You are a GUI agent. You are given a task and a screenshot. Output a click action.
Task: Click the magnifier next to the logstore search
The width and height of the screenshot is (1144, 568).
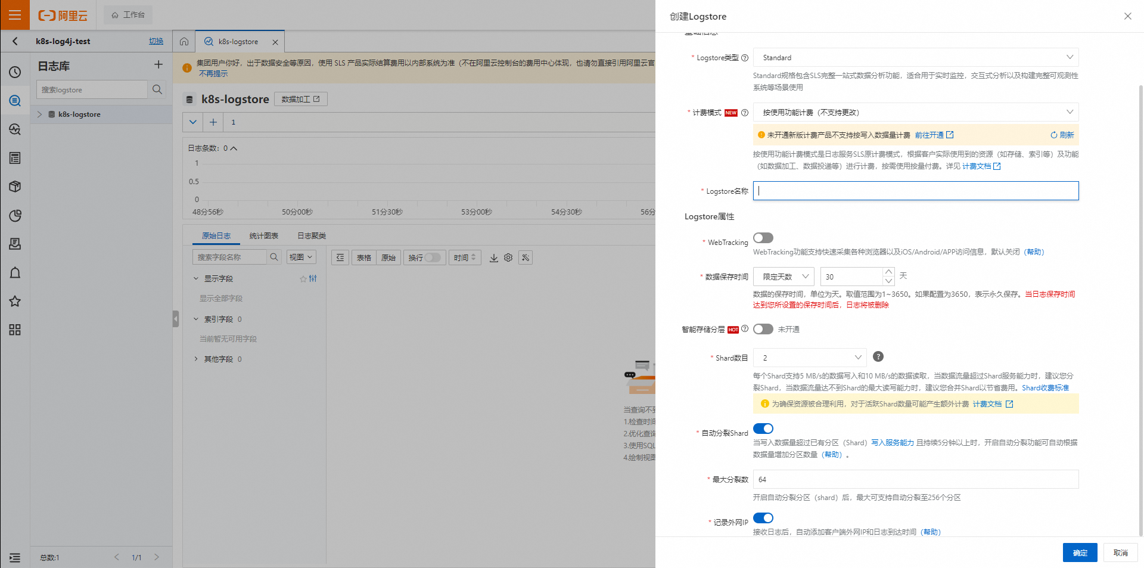(157, 89)
